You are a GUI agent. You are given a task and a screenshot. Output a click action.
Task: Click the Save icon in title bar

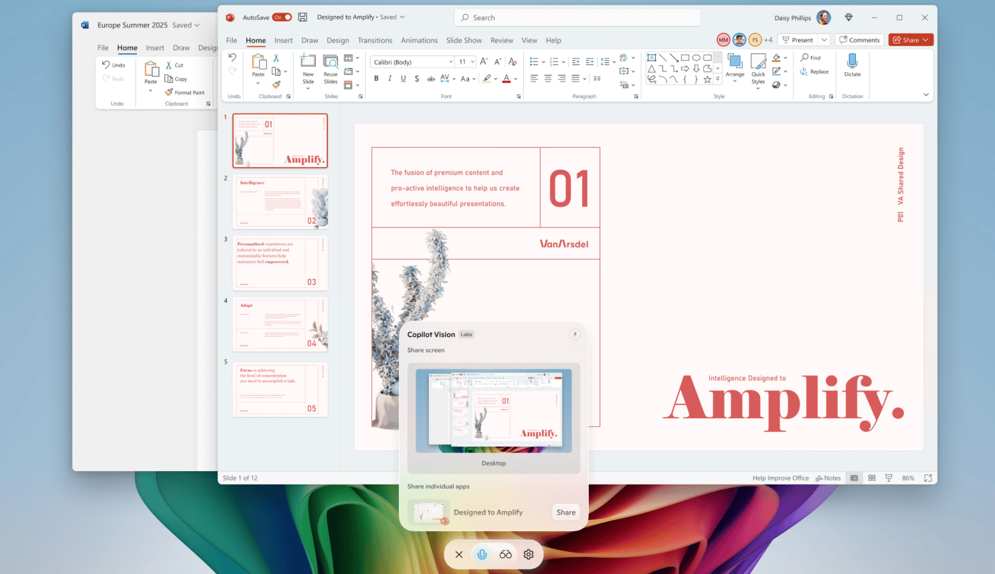pyautogui.click(x=302, y=17)
